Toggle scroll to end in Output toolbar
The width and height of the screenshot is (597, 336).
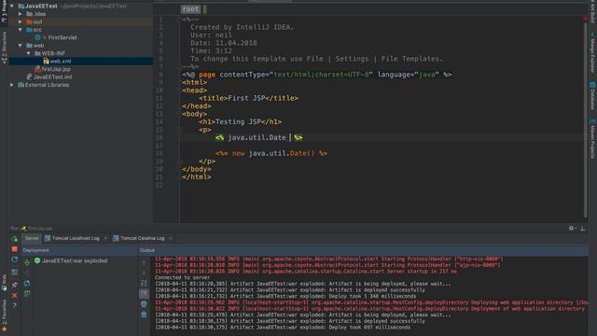[144, 294]
